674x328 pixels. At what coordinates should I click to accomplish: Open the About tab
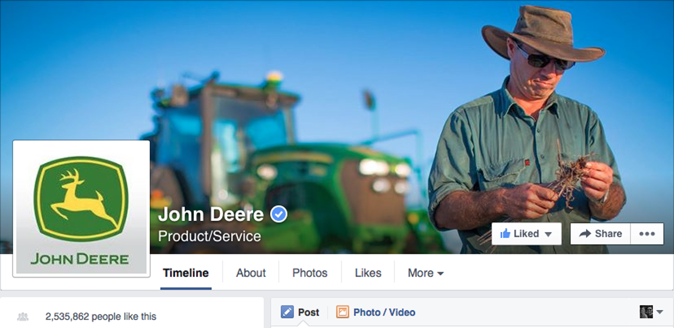point(251,273)
